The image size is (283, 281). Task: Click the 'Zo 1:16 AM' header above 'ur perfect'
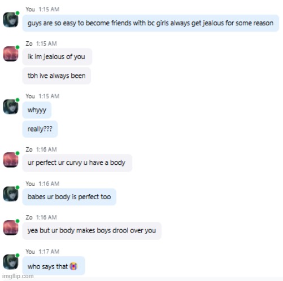coord(41,150)
